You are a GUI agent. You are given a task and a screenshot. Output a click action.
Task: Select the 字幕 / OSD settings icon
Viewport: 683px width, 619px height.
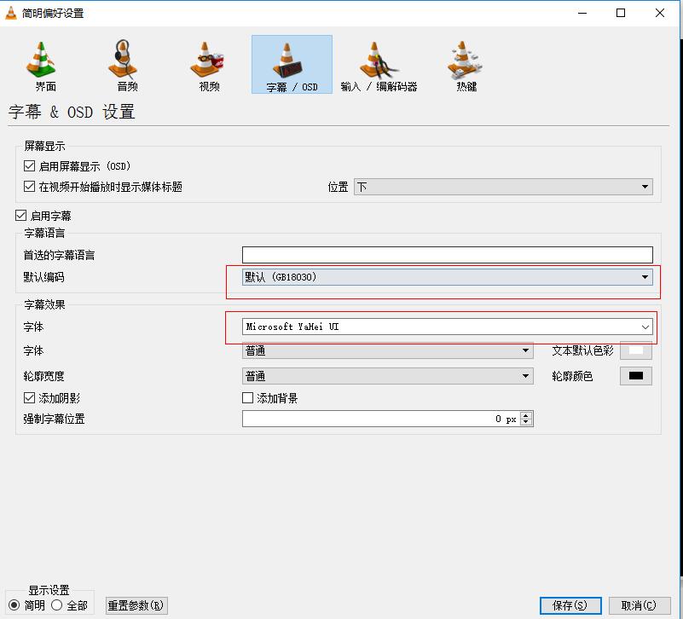[x=292, y=65]
